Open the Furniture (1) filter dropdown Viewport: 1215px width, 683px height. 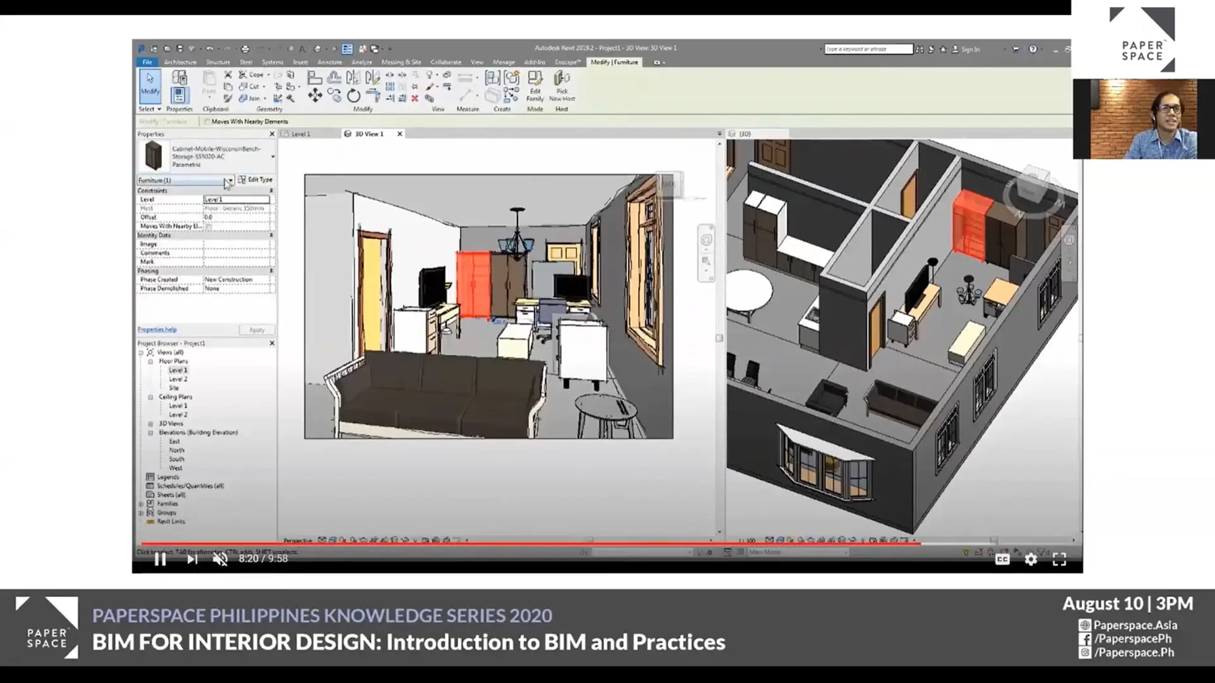231,180
